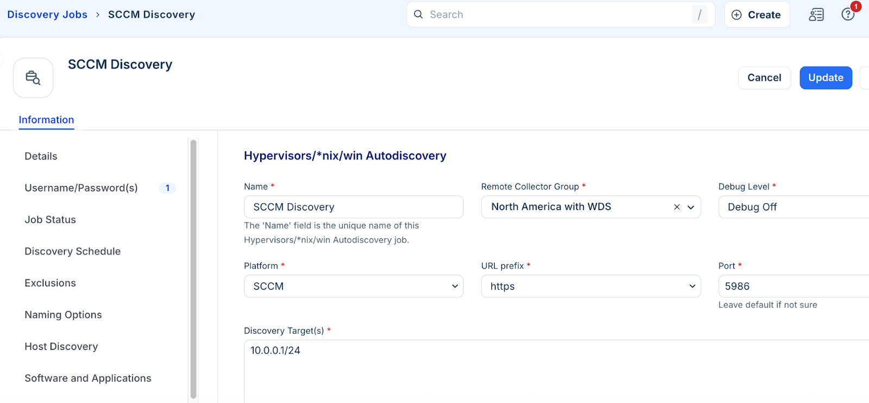Open the Naming Options section

tap(63, 315)
